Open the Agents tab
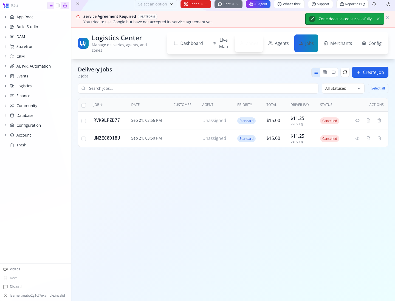This screenshot has width=395, height=301. point(278,43)
